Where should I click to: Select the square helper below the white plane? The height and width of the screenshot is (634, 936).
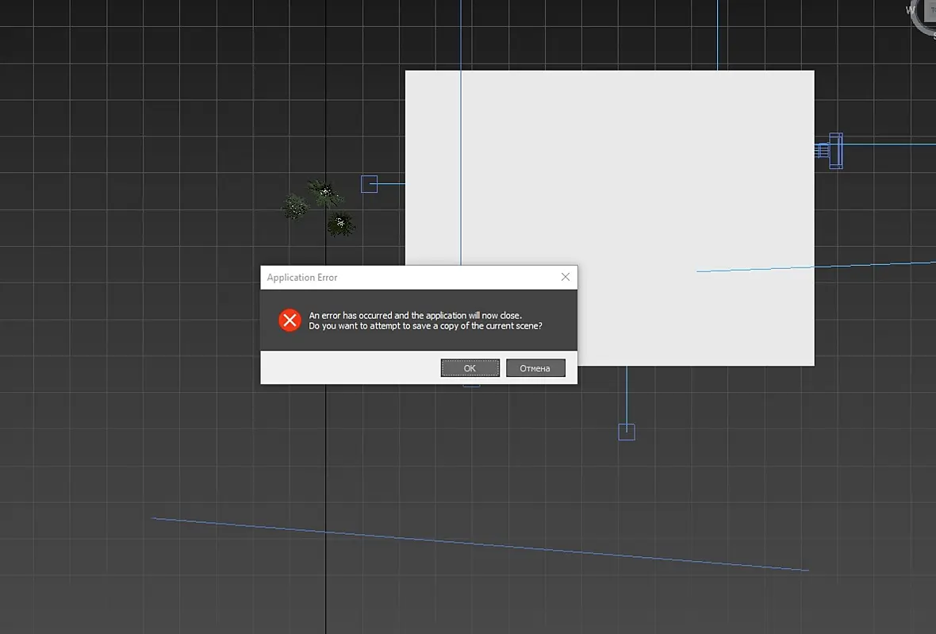pos(626,432)
